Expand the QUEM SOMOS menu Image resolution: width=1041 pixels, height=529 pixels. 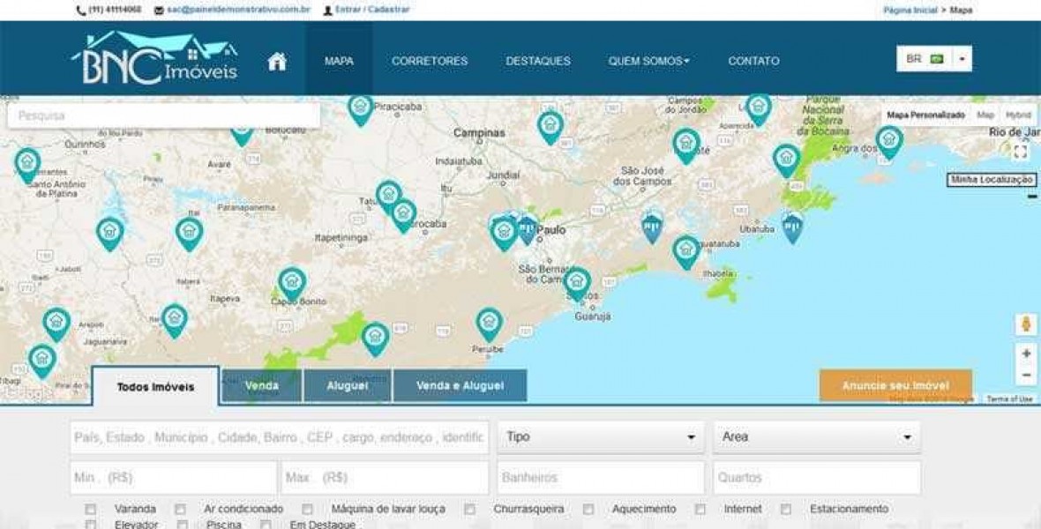(648, 61)
